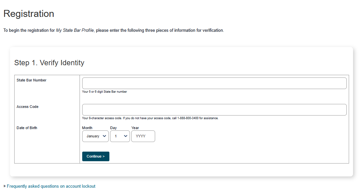The height and width of the screenshot is (191, 359).
Task: Select the "Date of Birth" label
Action: click(27, 128)
